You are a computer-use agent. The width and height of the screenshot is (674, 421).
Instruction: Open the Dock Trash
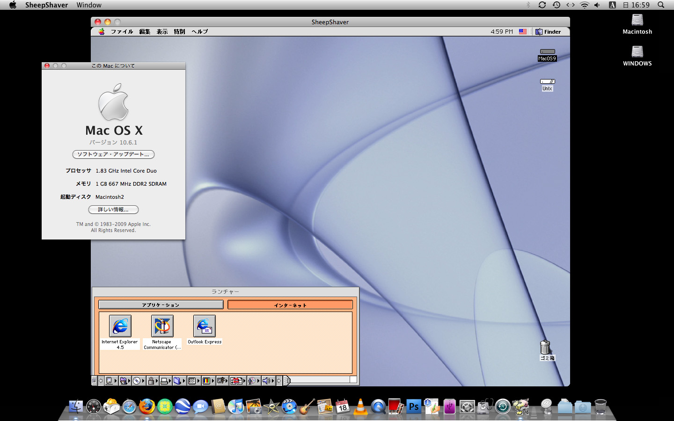(x=601, y=406)
